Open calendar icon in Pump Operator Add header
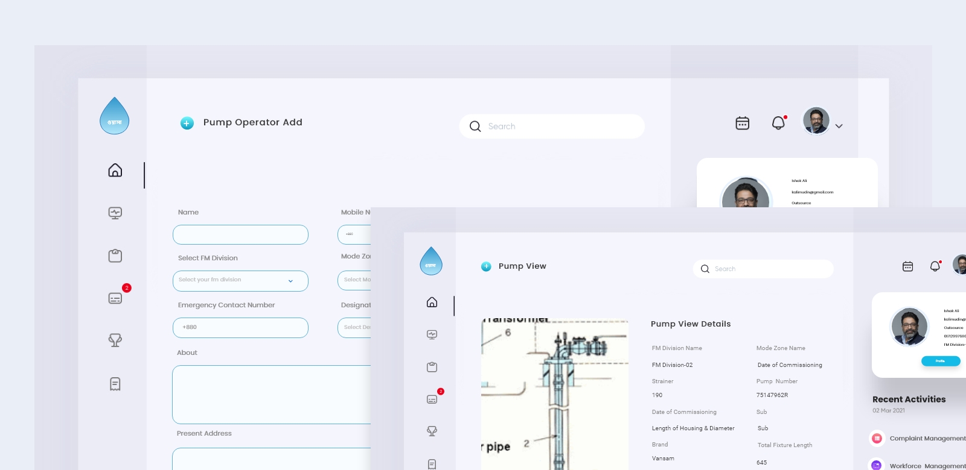Viewport: 966px width, 470px height. pos(743,123)
